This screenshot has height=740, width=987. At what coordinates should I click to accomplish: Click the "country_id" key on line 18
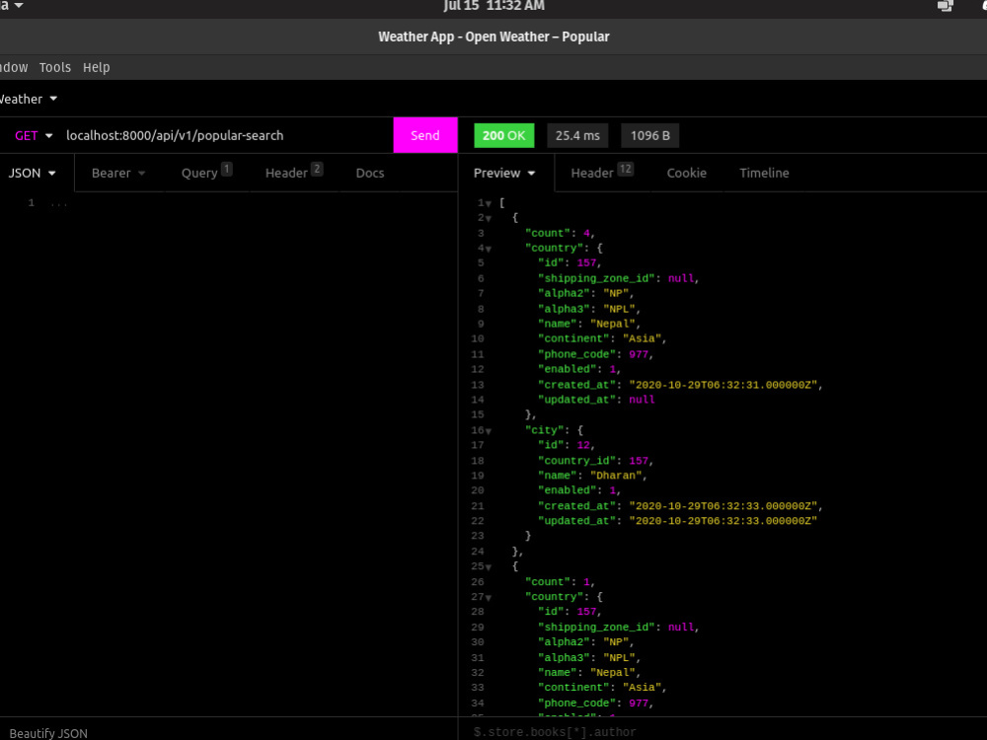[x=577, y=461]
